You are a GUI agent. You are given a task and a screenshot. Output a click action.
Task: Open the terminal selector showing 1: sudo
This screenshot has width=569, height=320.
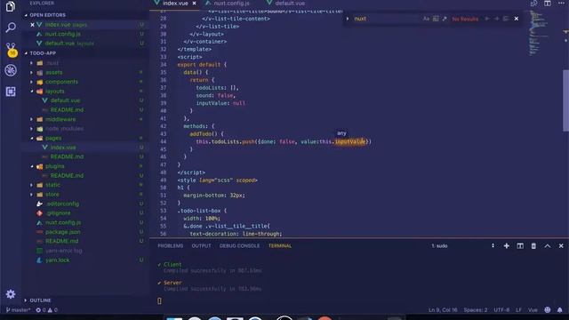[x=462, y=245]
